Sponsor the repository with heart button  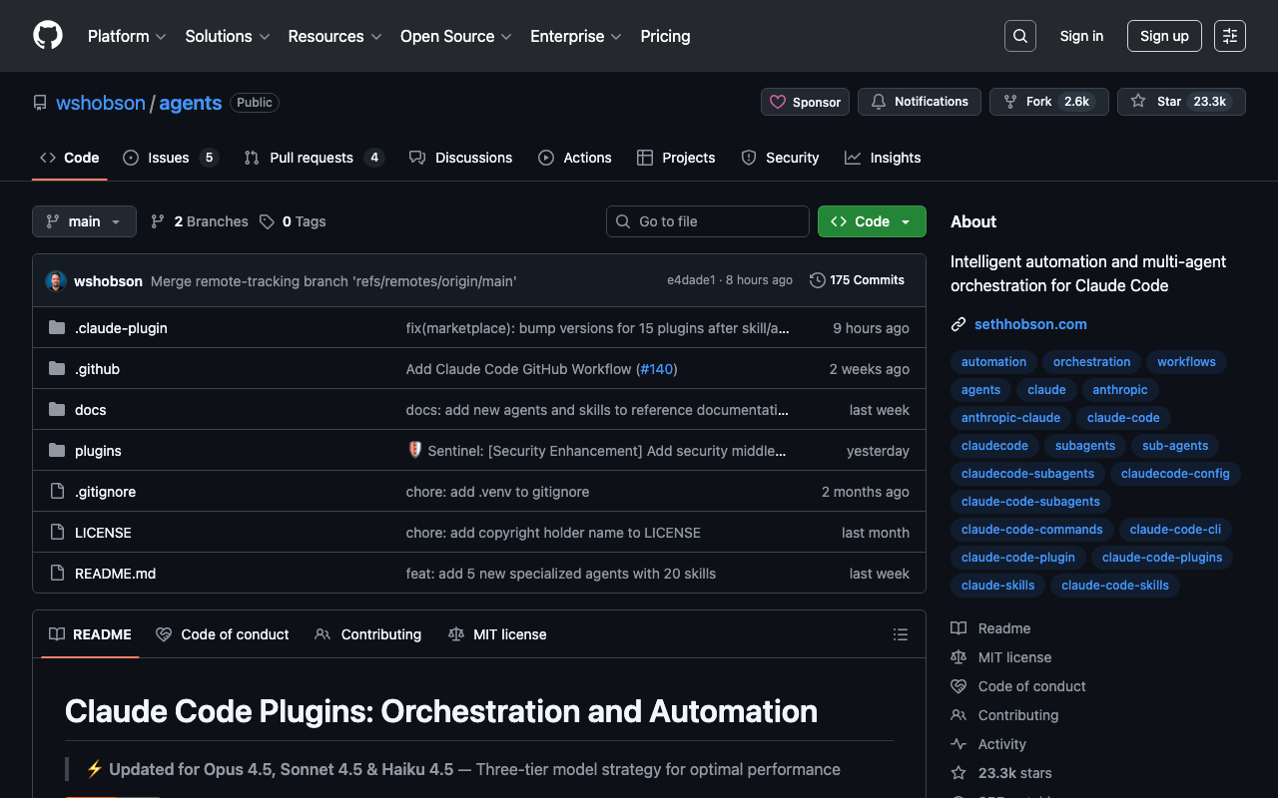(x=805, y=102)
